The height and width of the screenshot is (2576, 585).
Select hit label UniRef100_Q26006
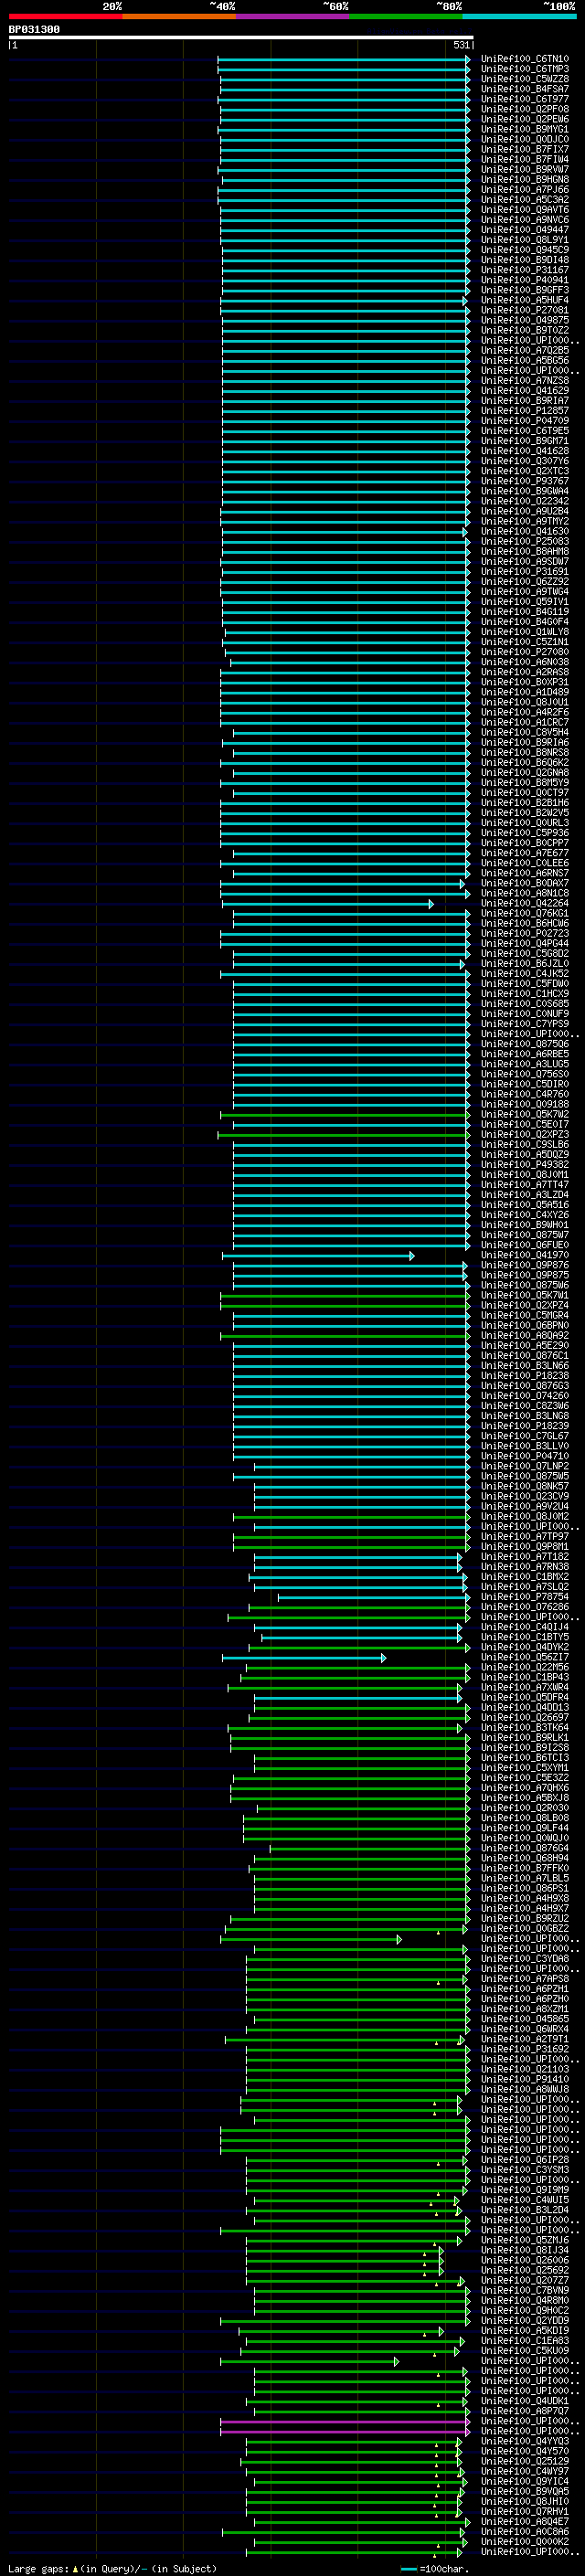[525, 2261]
